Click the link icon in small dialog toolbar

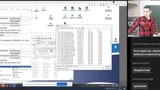(x=48, y=38)
